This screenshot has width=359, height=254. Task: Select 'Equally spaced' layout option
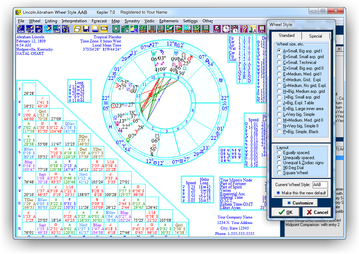pyautogui.click(x=293, y=153)
